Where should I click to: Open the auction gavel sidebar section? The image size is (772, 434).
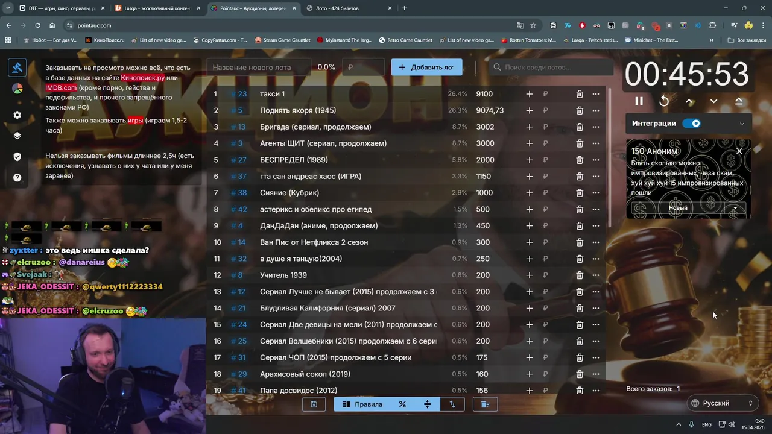(17, 68)
